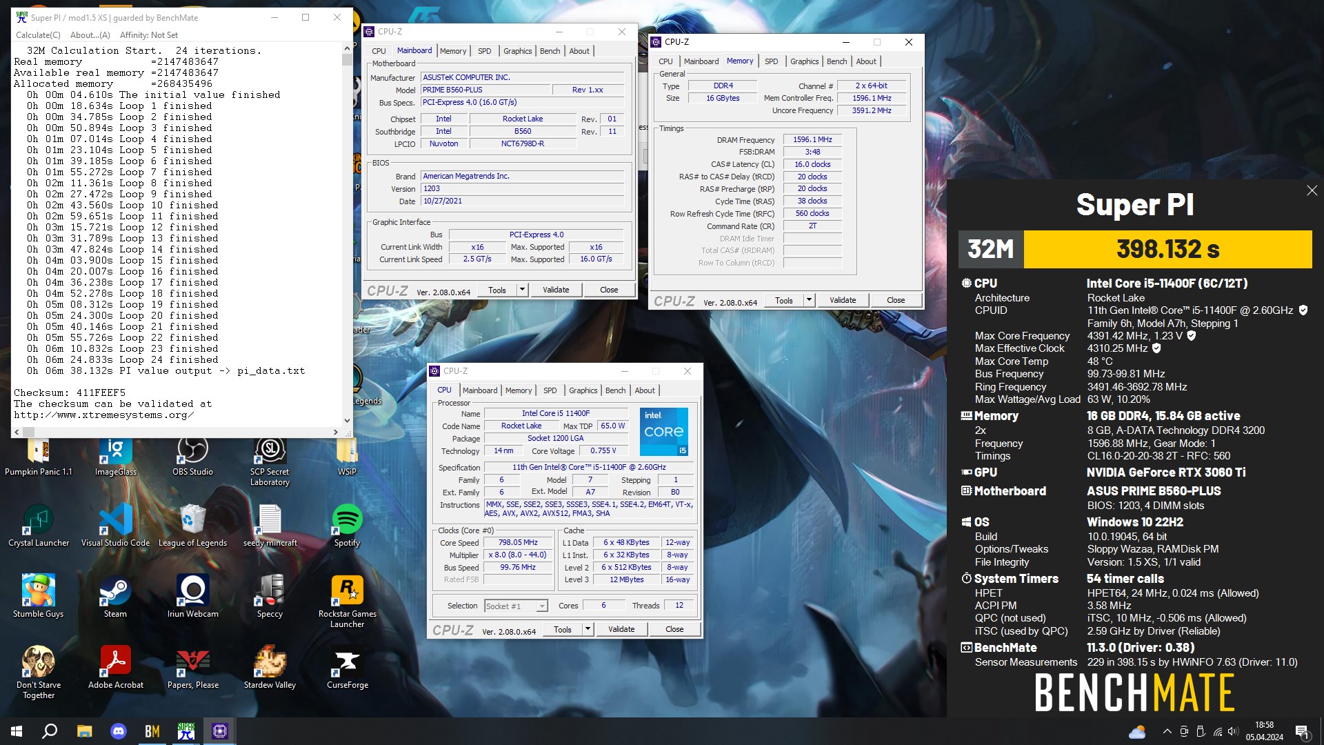Image resolution: width=1324 pixels, height=745 pixels.
Task: Open Mainboard tab in CPU-Z CPU window
Action: (x=480, y=390)
